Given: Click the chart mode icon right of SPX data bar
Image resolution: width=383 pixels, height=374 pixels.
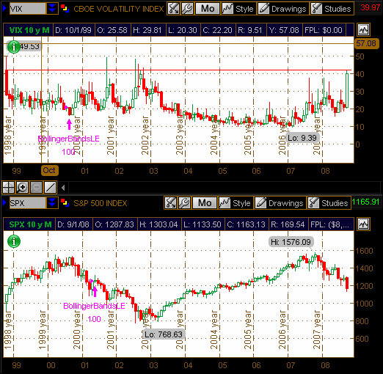Looking at the screenshot, I should (x=363, y=224).
